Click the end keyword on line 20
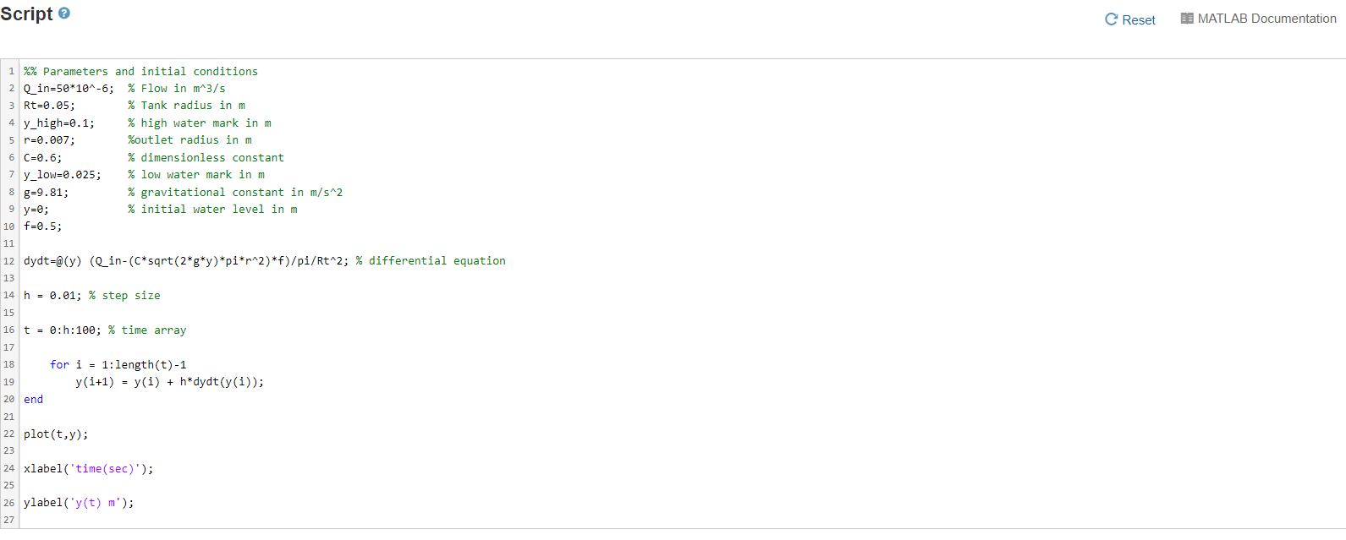 32,399
